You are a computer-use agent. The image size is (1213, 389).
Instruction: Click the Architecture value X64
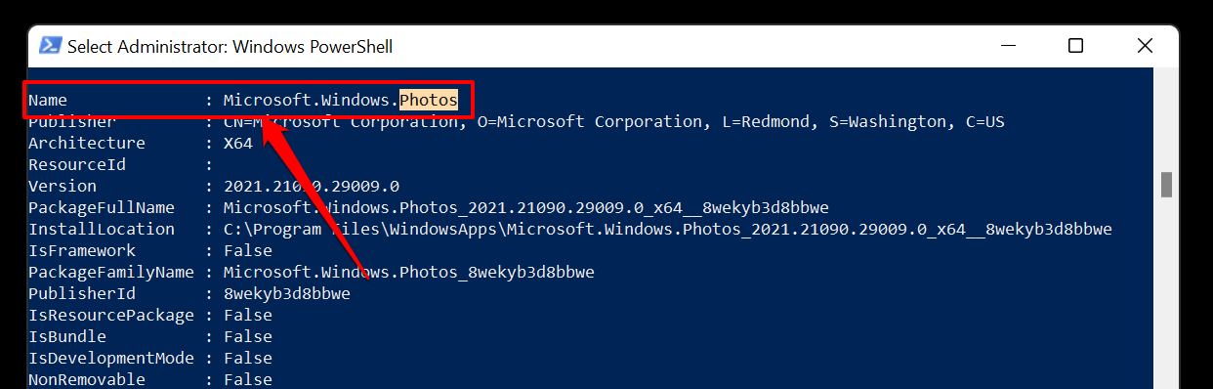tap(238, 143)
